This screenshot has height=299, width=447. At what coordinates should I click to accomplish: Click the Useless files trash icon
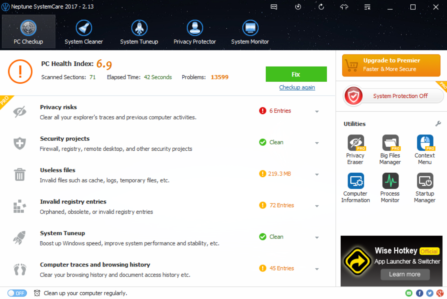tap(20, 175)
